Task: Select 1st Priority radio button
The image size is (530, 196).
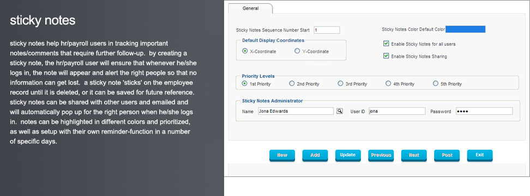Action: tap(245, 84)
